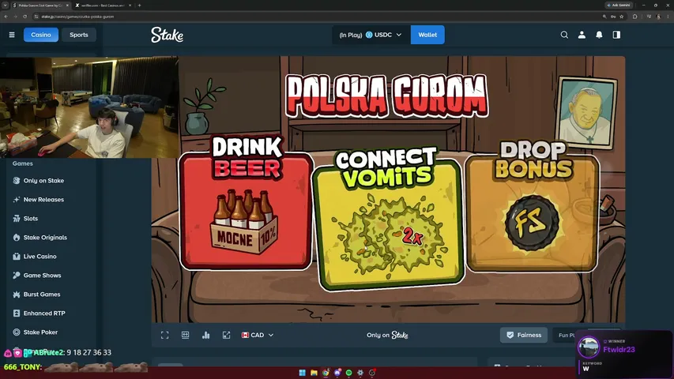674x379 pixels.
Task: Open New Releases sidebar link
Action: (43, 200)
